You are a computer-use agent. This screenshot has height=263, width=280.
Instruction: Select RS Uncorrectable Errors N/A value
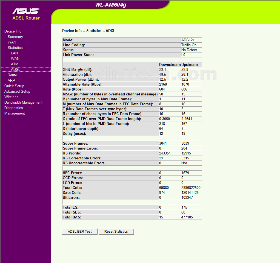tap(184, 163)
